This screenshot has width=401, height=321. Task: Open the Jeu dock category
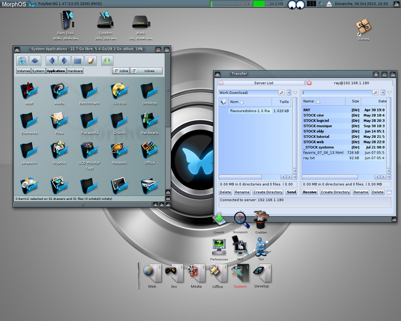[x=174, y=274]
